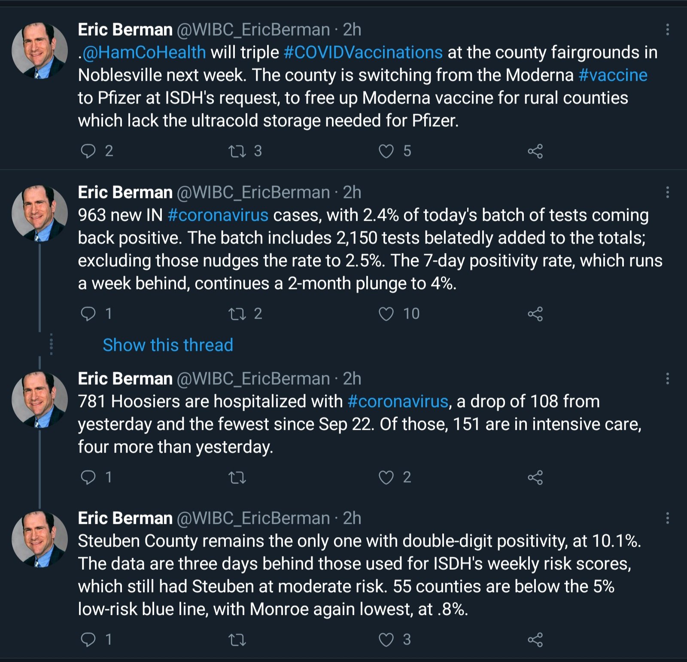This screenshot has width=687, height=662.
Task: Open the #COVIDVaccinations hashtag
Action: (x=363, y=52)
